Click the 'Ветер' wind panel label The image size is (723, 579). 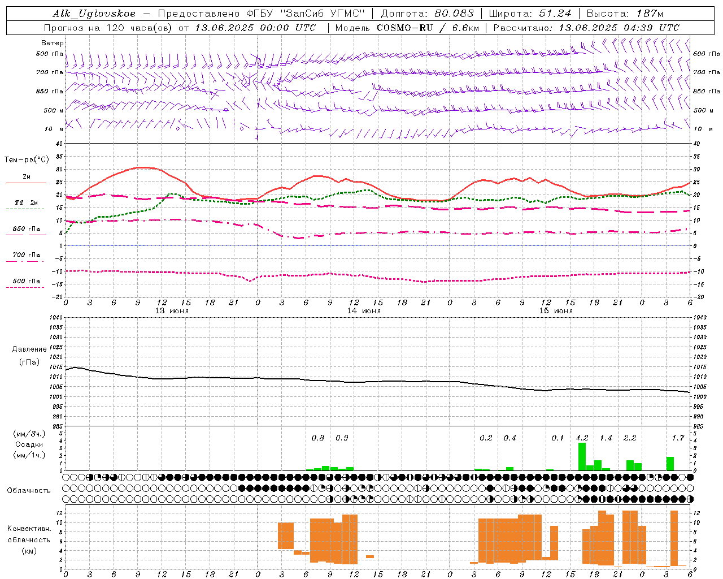pyautogui.click(x=53, y=43)
